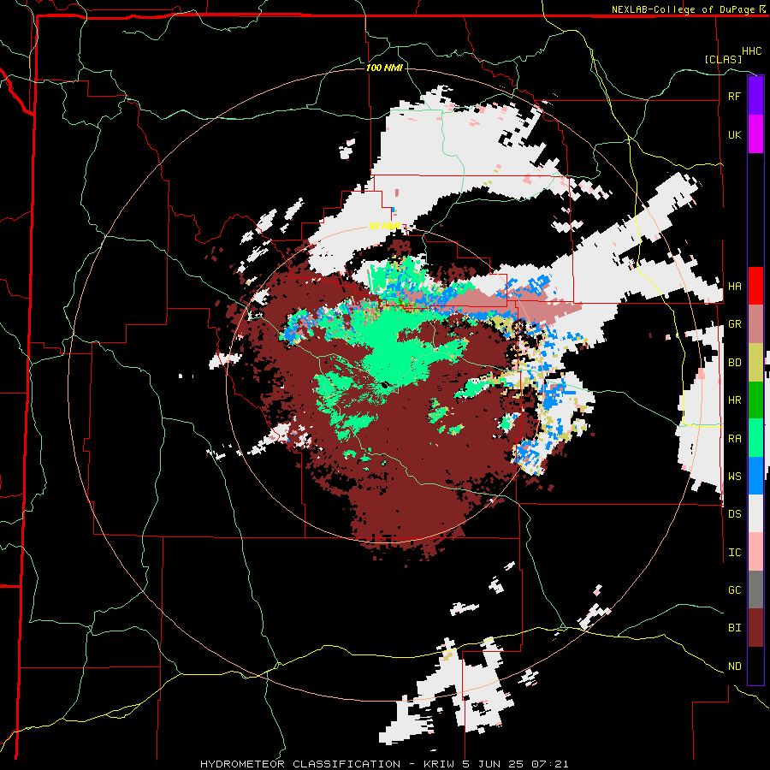Click the GR legend label
The height and width of the screenshot is (770, 770).
pyautogui.click(x=734, y=324)
